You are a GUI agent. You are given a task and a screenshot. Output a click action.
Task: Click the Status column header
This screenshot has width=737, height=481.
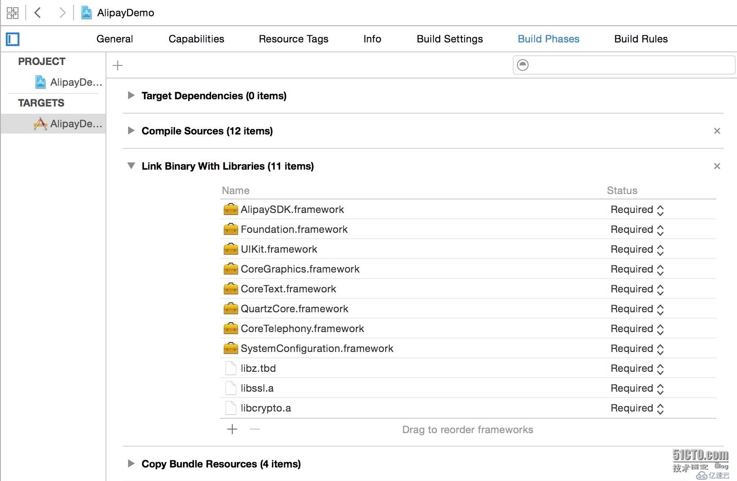pyautogui.click(x=622, y=190)
